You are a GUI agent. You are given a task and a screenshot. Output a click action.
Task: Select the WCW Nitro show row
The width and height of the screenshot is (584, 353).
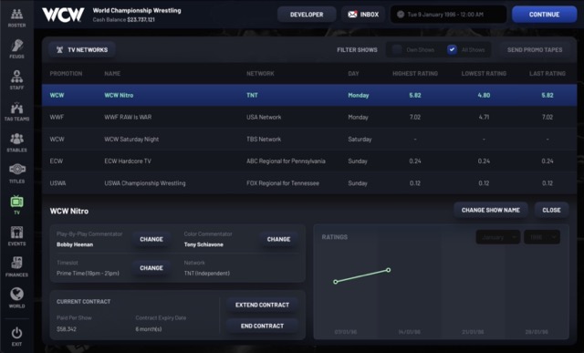309,95
